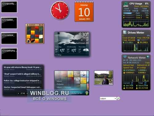The height and width of the screenshot is (116, 154).
Task: Click the Media Center logo orb
Action: (87, 93)
